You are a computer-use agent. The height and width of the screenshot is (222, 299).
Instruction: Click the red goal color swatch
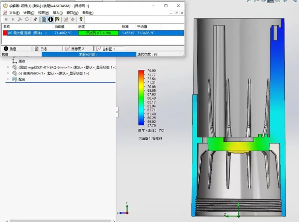click(x=5, y=33)
